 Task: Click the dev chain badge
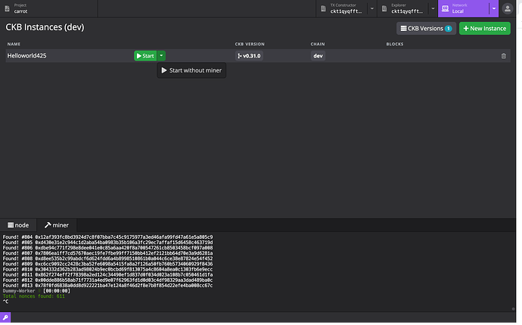pos(318,56)
